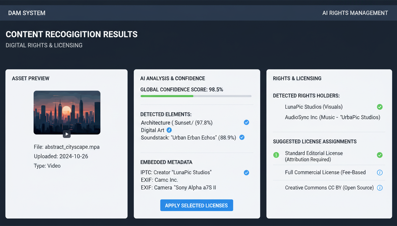
Task: Toggle approval check on Standard Editorial License
Action: pyautogui.click(x=380, y=155)
